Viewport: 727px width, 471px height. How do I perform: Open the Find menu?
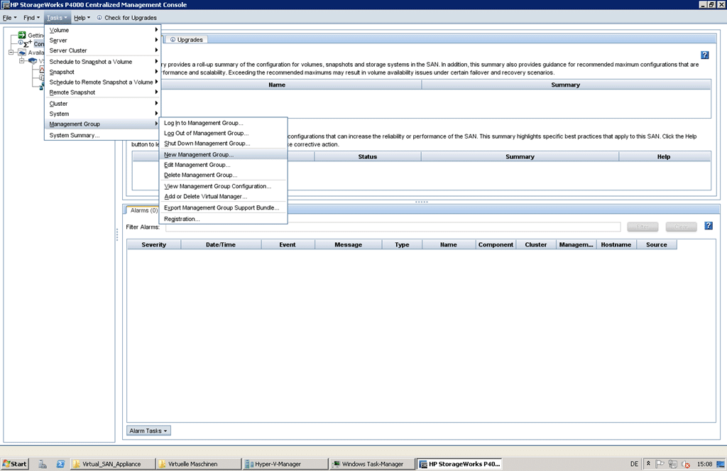click(31, 18)
